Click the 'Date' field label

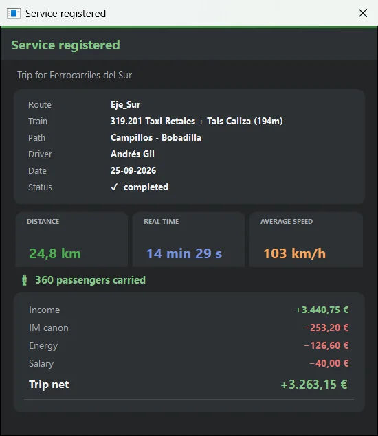click(37, 170)
